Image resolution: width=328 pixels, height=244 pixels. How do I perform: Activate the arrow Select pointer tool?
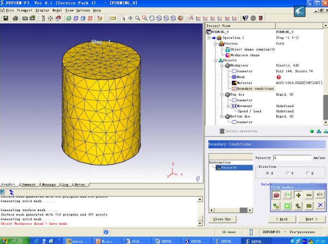point(124,18)
